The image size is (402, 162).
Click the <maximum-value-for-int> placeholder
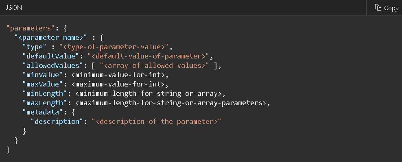(118, 84)
